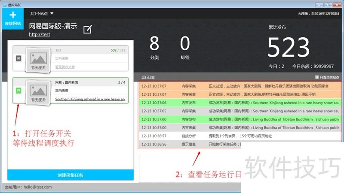Enable the 只看当前站点 checkbox
Image resolution: width=344 pixels, height=193 pixels.
(x=317, y=77)
